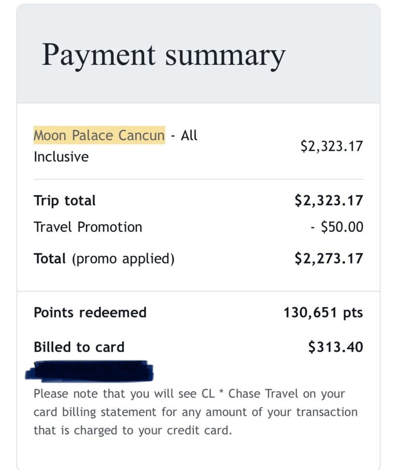397x470 pixels.
Task: Click the blacked-out card number line
Action: click(x=90, y=370)
